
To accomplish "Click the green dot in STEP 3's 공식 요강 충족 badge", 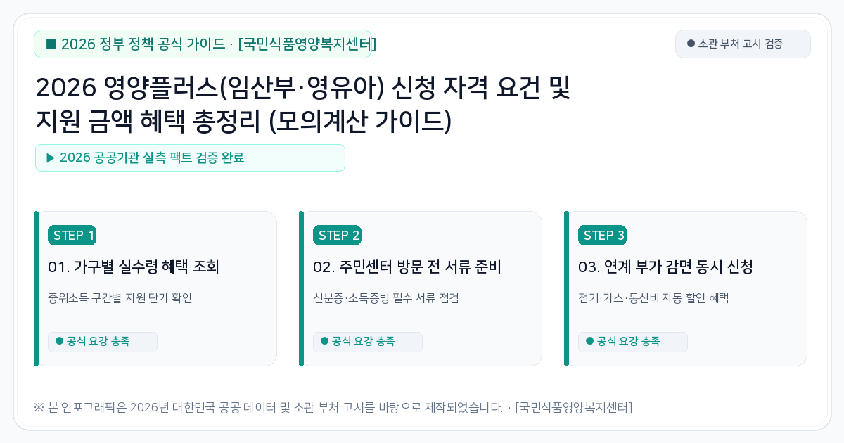I will [x=589, y=341].
